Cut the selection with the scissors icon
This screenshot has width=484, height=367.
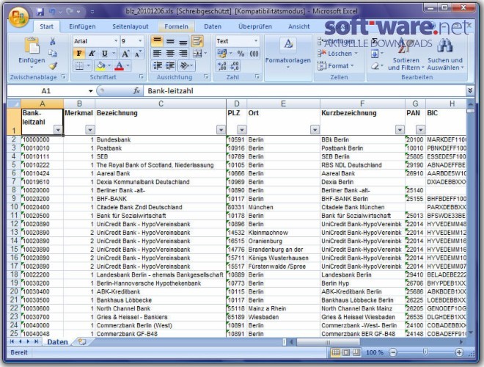coord(53,41)
